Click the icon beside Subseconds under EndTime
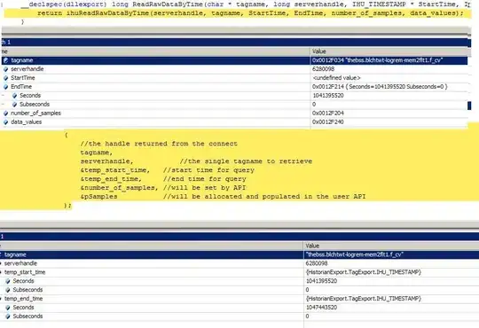Image resolution: width=479 pixels, height=328 pixels. click(14, 105)
